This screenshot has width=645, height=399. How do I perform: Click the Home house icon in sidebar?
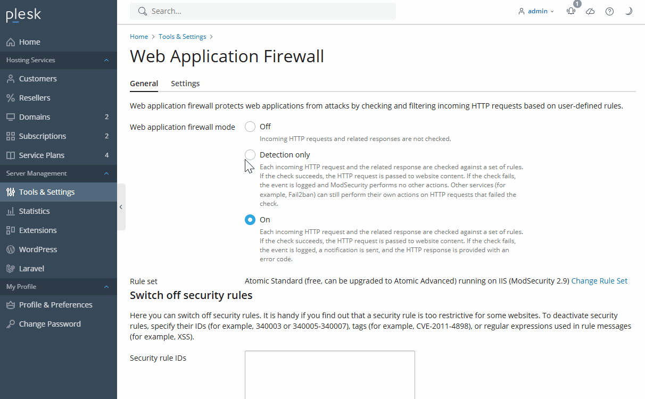11,42
